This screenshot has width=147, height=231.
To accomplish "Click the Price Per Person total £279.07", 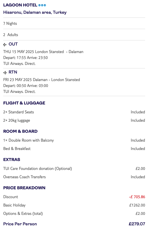I will 137,224.
